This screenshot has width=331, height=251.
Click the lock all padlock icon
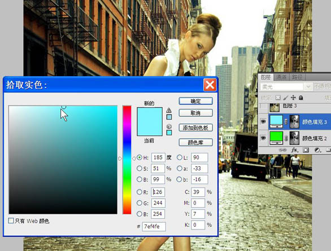[301, 98]
